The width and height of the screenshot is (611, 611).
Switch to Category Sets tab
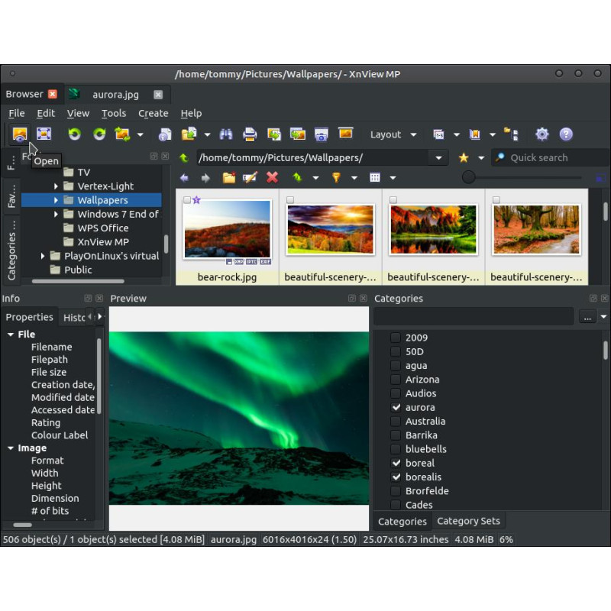coord(468,521)
